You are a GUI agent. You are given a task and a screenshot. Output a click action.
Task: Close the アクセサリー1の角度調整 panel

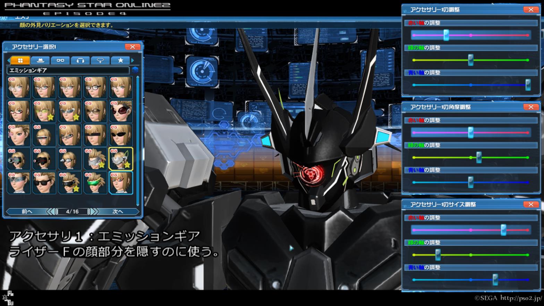point(531,107)
